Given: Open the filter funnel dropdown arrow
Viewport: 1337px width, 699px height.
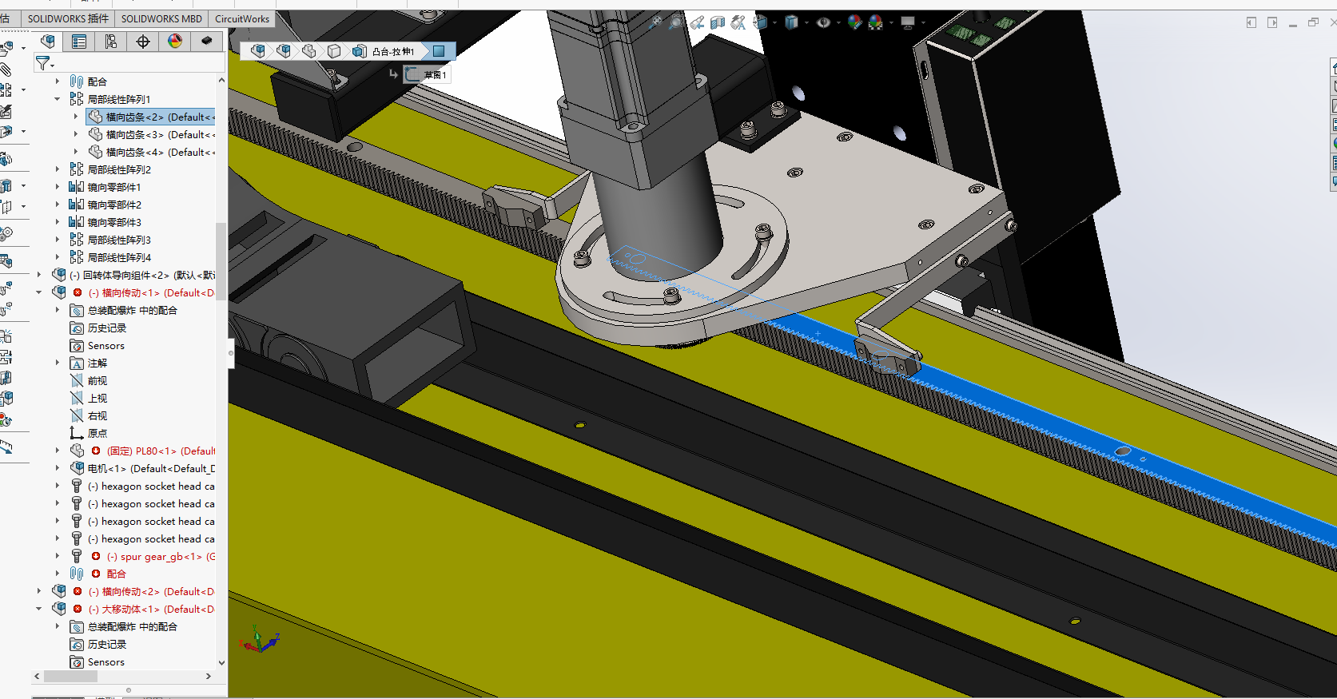Looking at the screenshot, I should [x=53, y=66].
